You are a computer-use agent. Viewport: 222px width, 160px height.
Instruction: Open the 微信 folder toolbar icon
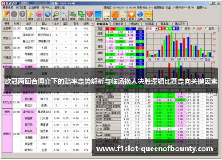[x=31, y=15]
